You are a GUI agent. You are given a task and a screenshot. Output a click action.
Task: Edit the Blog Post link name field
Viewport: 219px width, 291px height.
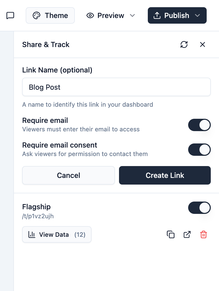point(116,87)
